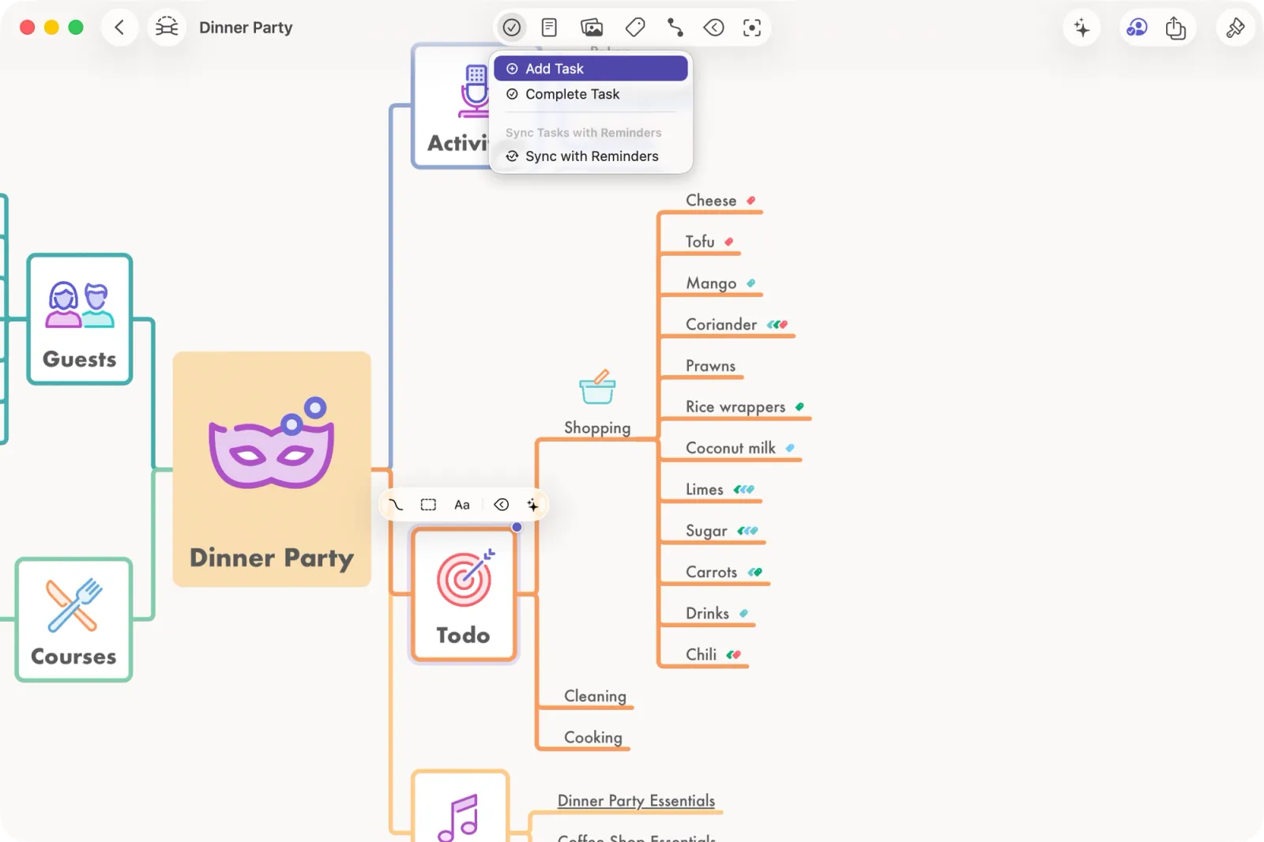Click the blue tag next to Coconut milk
The height and width of the screenshot is (842, 1264).
(x=790, y=448)
